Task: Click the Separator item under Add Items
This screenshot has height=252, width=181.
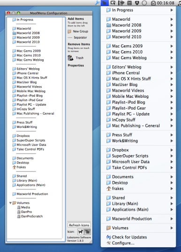Action: coord(77,37)
